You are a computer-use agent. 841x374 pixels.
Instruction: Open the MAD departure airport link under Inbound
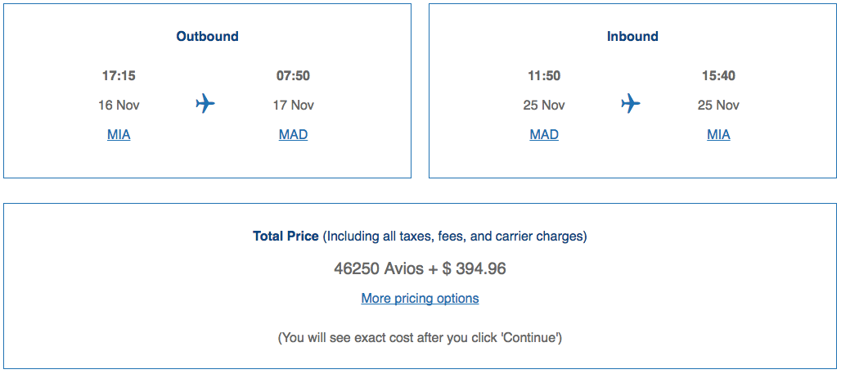tap(544, 134)
